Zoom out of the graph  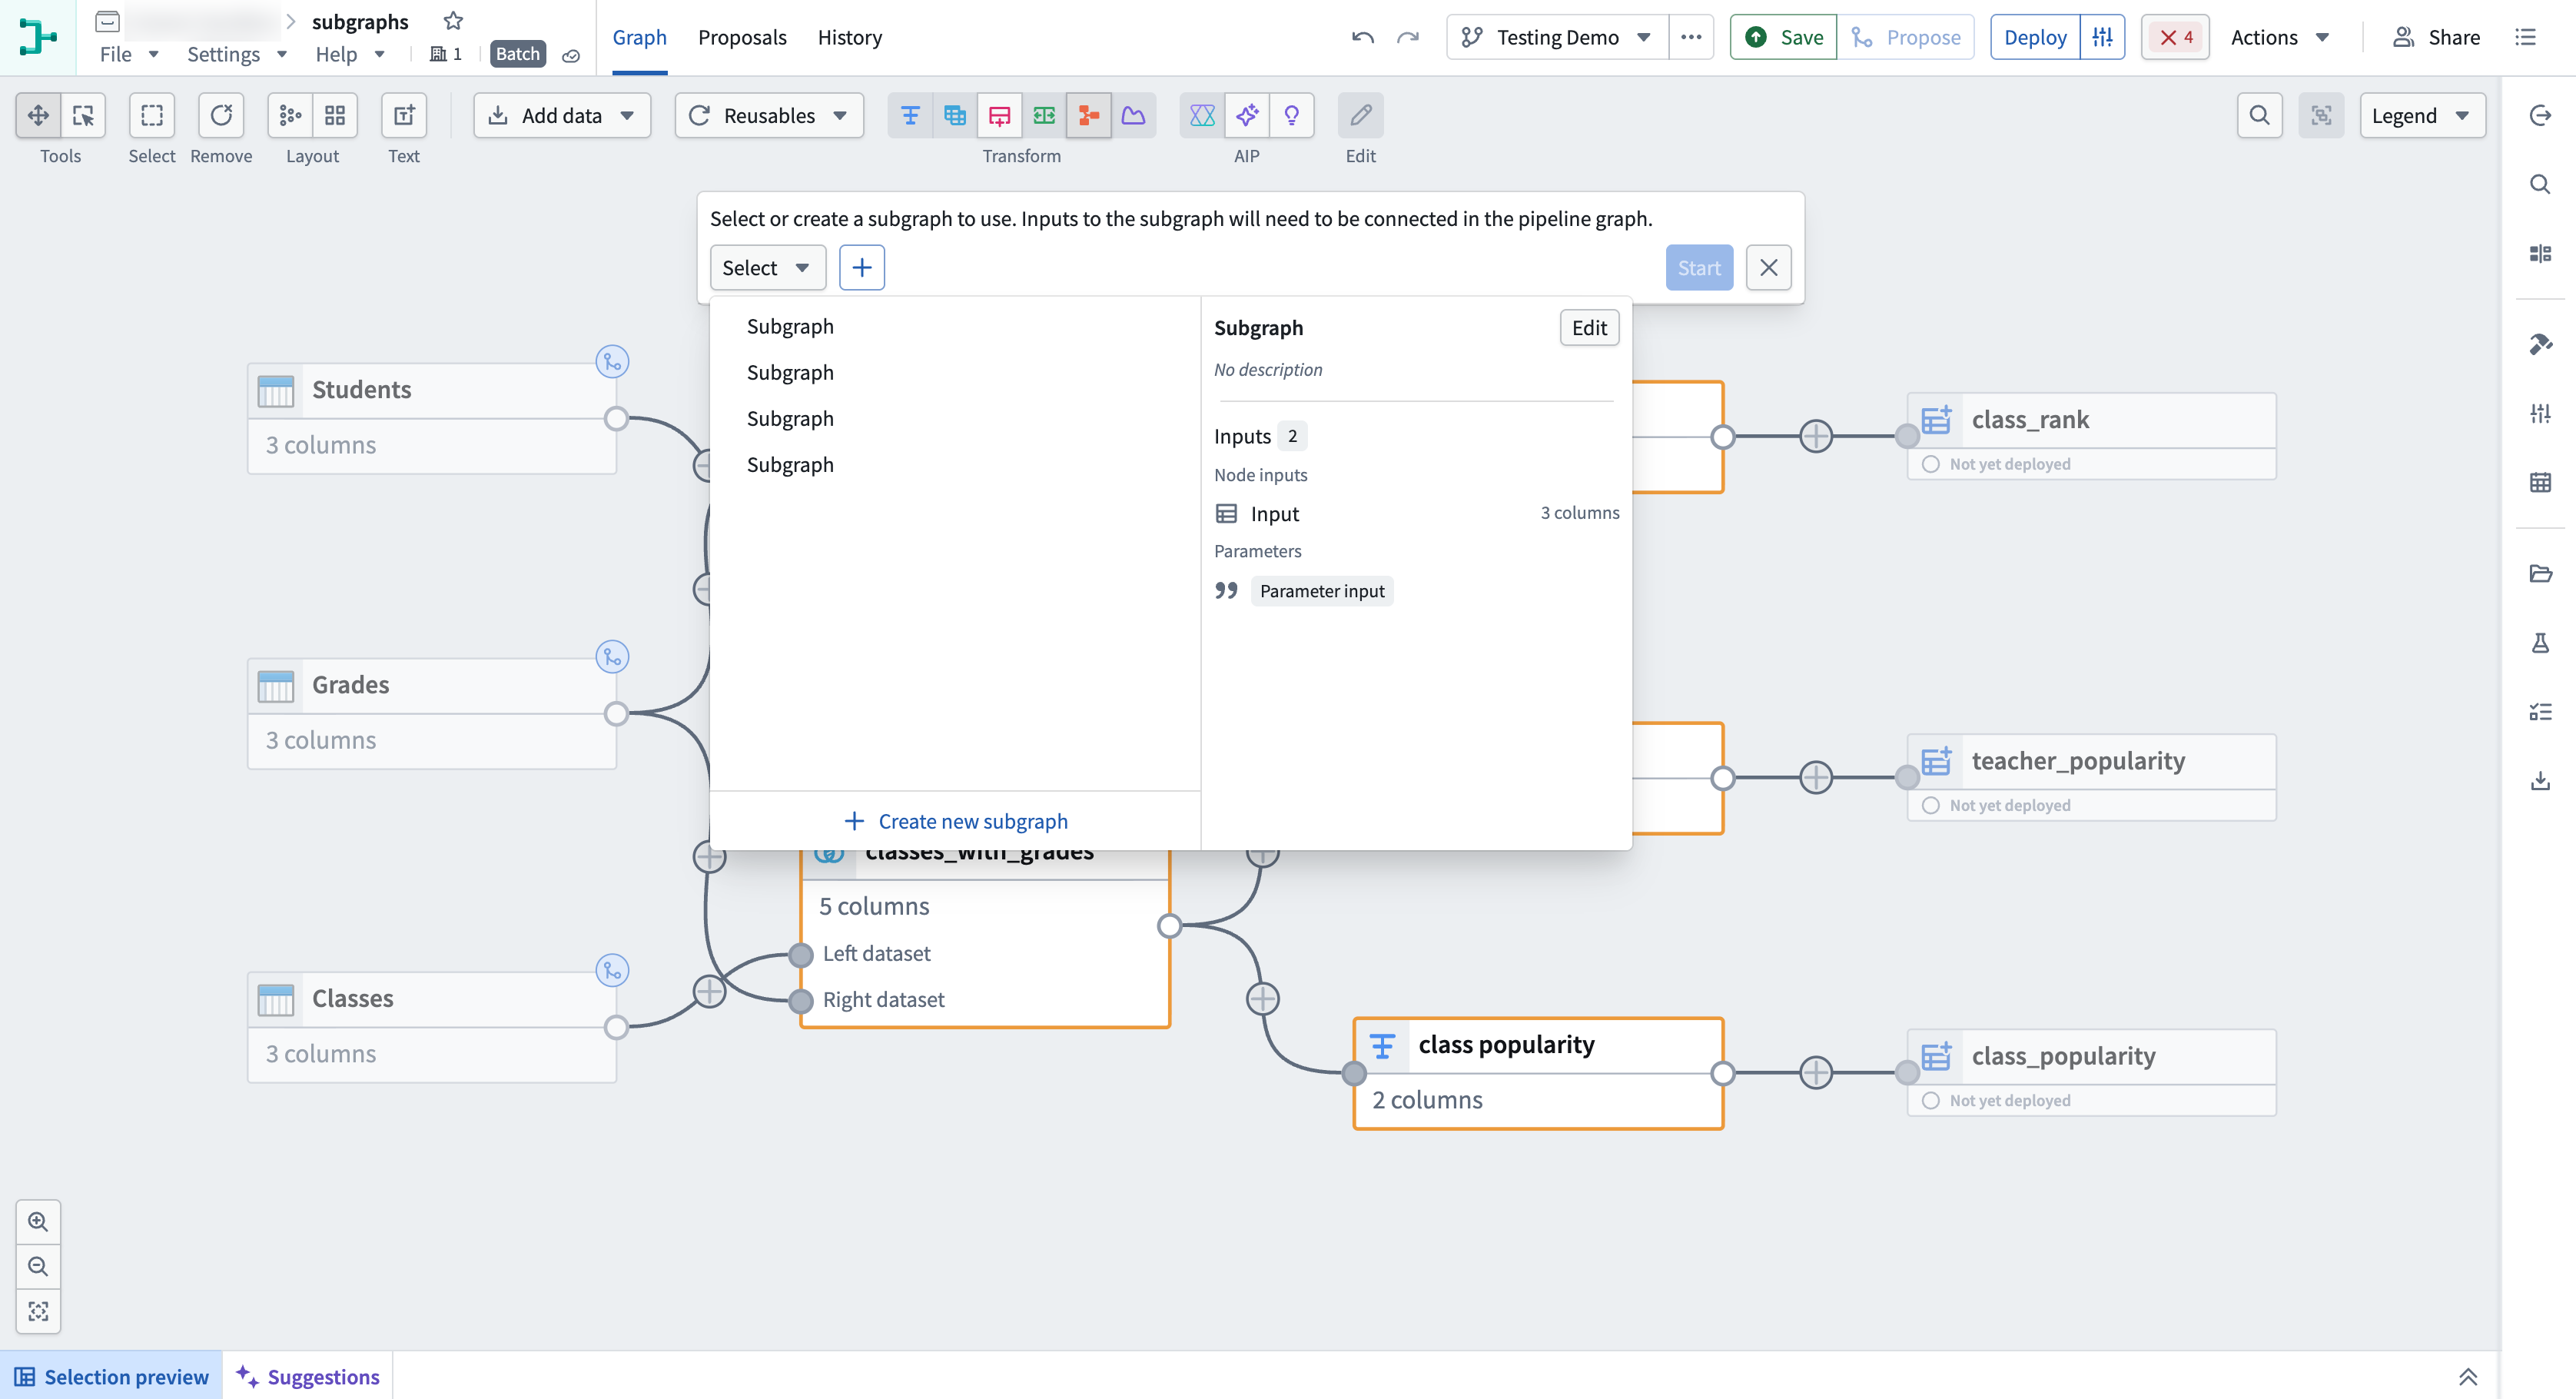[x=38, y=1266]
